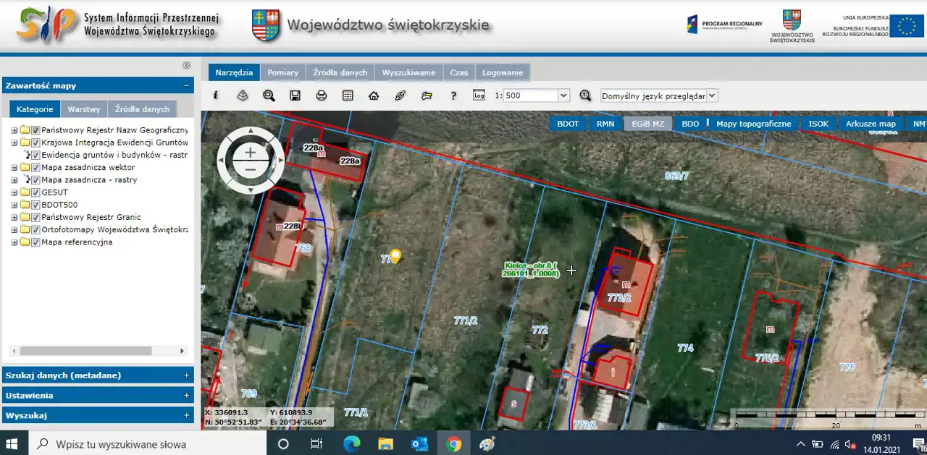Click the zoom in plus on map navigator

(251, 152)
